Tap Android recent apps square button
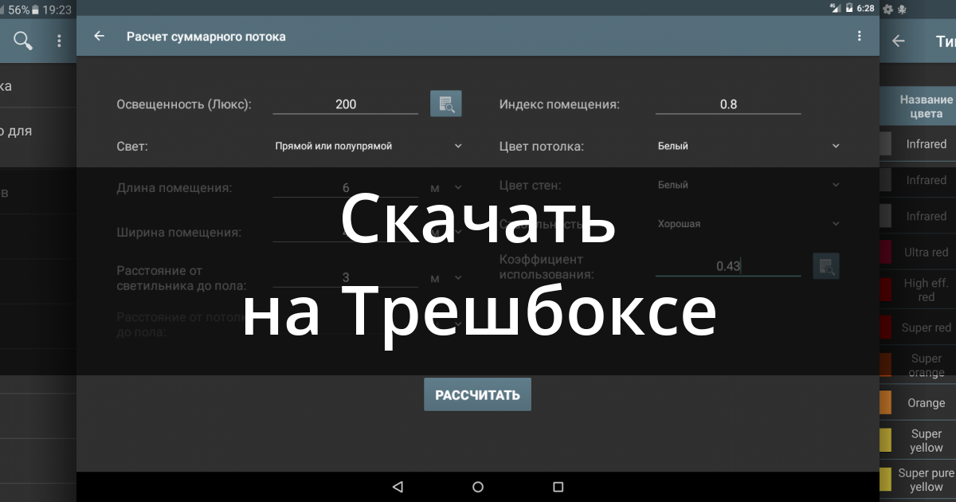 [x=558, y=487]
